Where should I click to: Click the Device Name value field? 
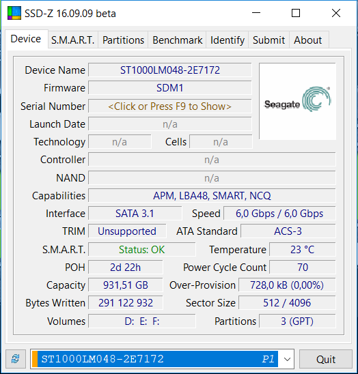click(170, 70)
